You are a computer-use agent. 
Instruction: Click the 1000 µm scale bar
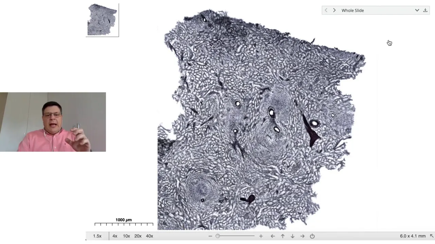[x=124, y=222]
